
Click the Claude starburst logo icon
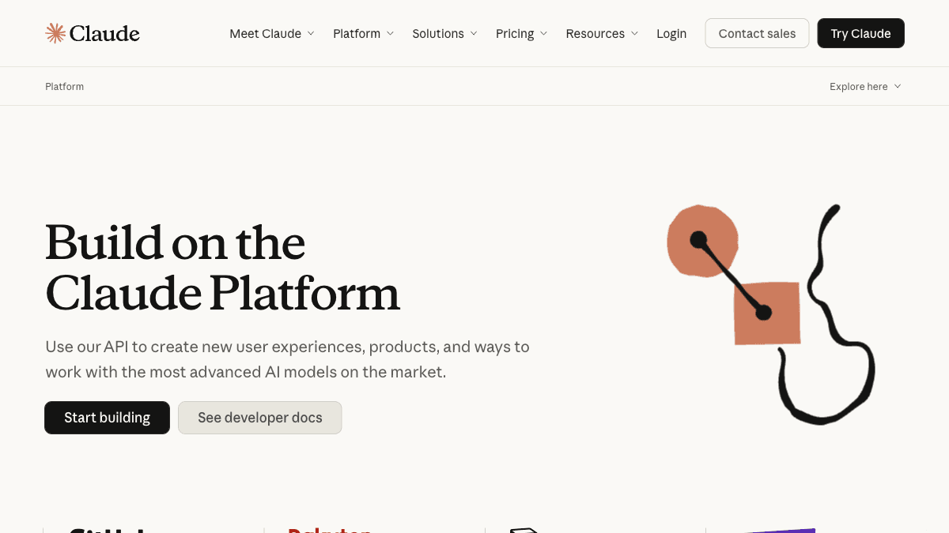(x=55, y=33)
